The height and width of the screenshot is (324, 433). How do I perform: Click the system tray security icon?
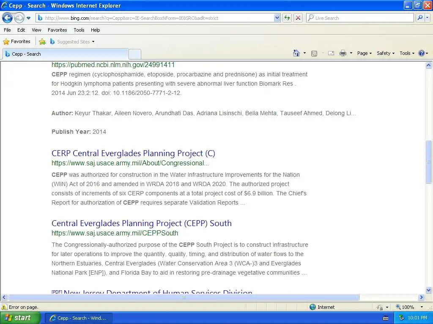pos(402,318)
